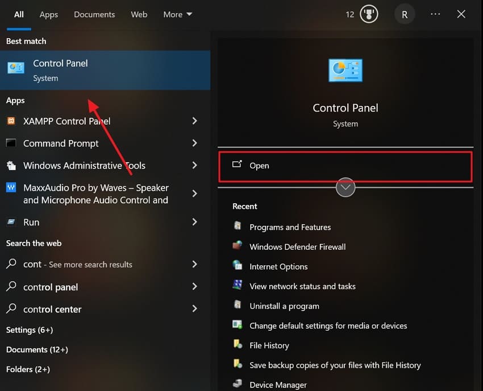This screenshot has width=483, height=391.
Task: Open the R user account avatar
Action: 405,14
